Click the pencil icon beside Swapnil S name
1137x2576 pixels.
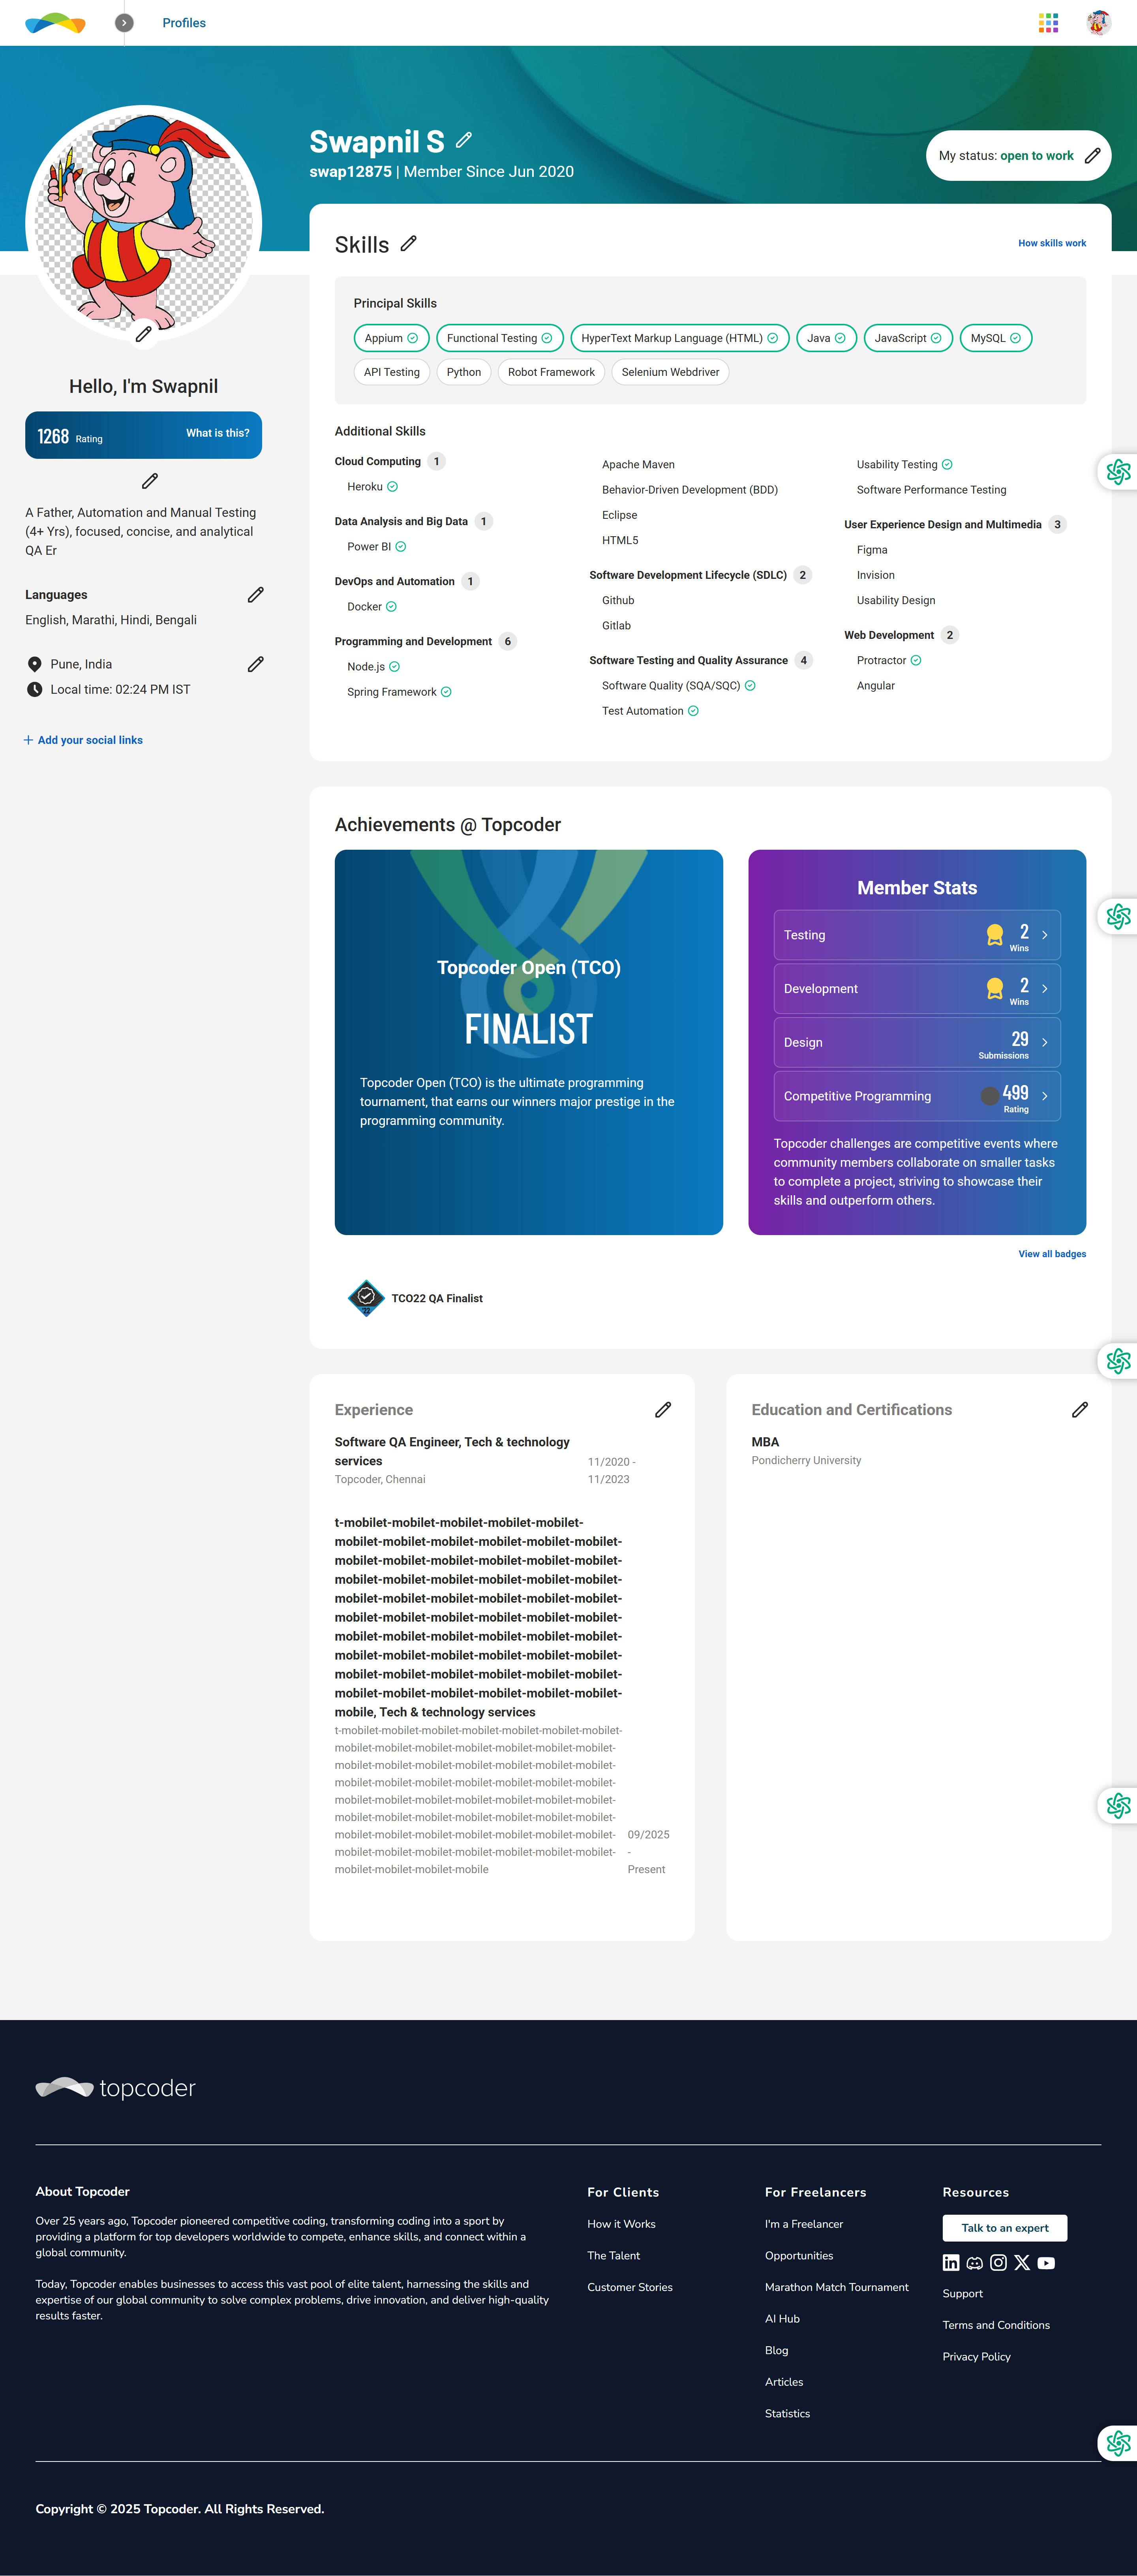point(464,140)
